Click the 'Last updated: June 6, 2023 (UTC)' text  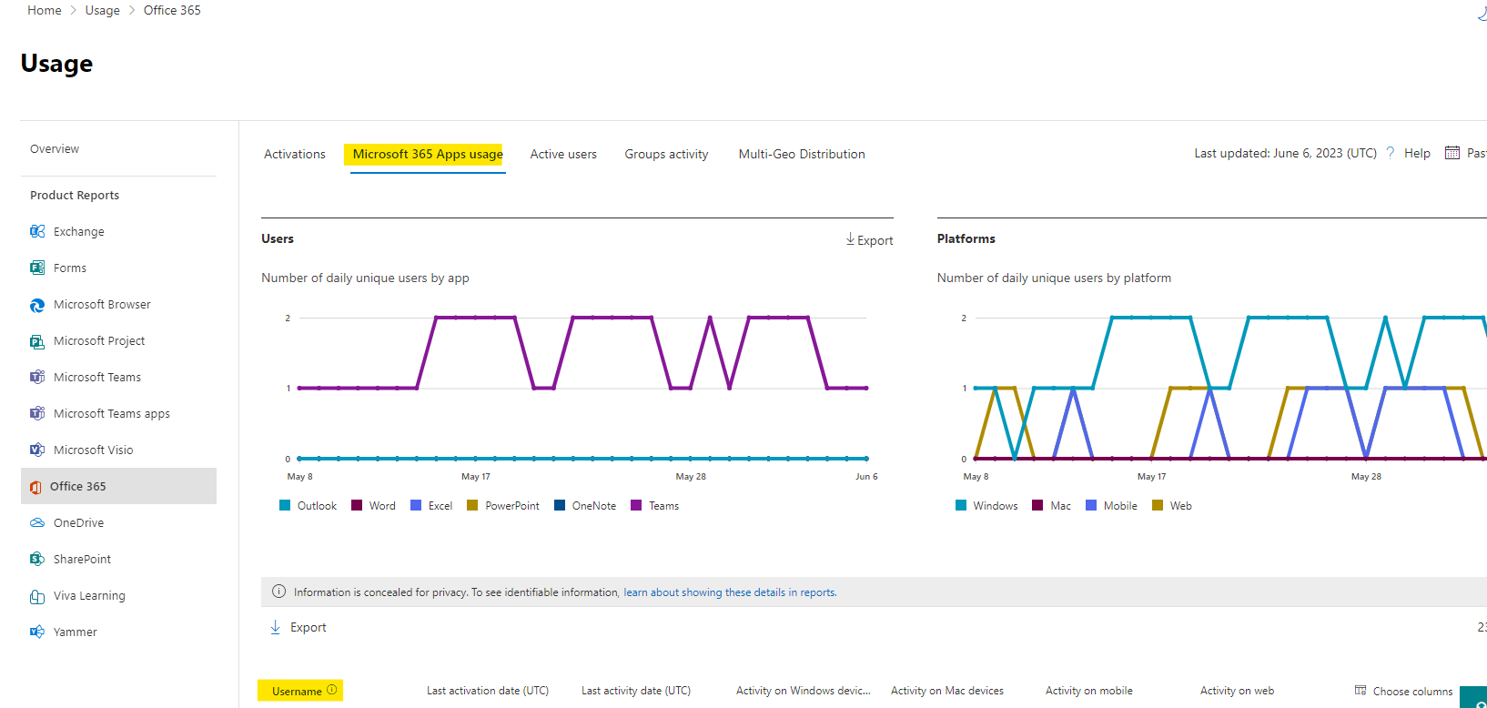point(1285,153)
